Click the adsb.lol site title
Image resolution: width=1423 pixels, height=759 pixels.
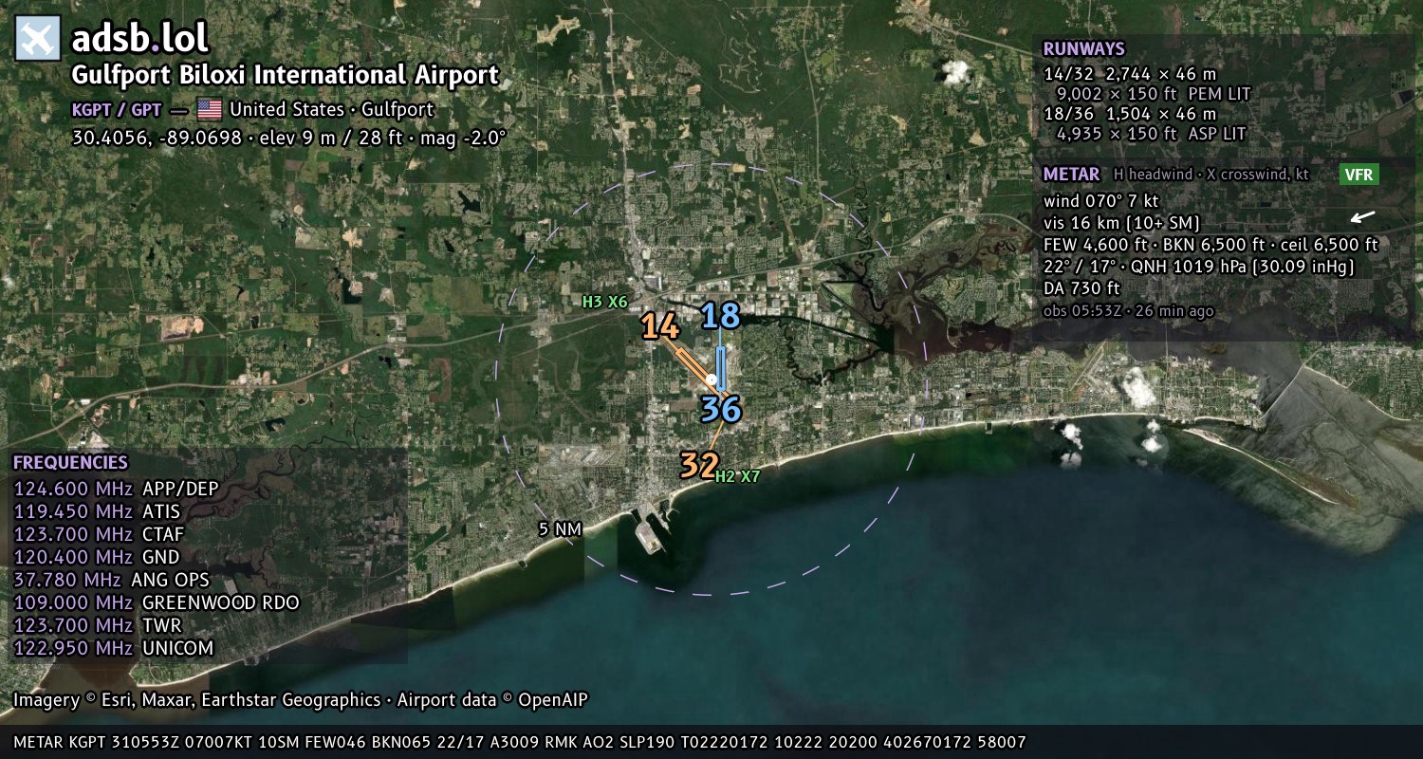139,39
